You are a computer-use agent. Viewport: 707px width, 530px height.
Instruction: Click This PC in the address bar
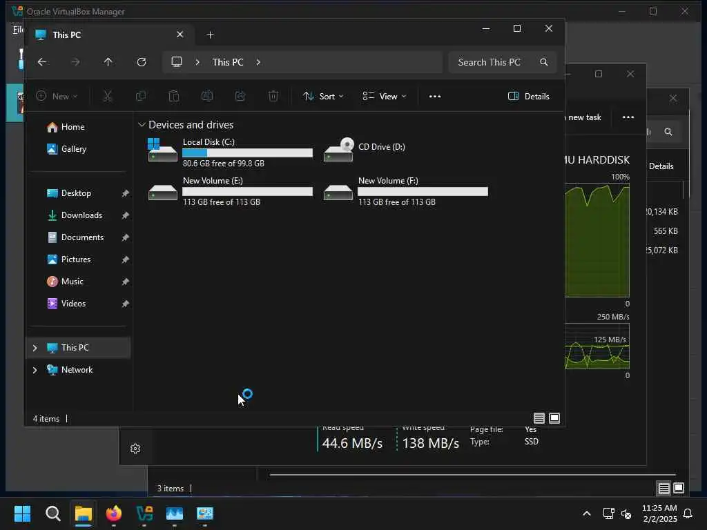click(228, 62)
